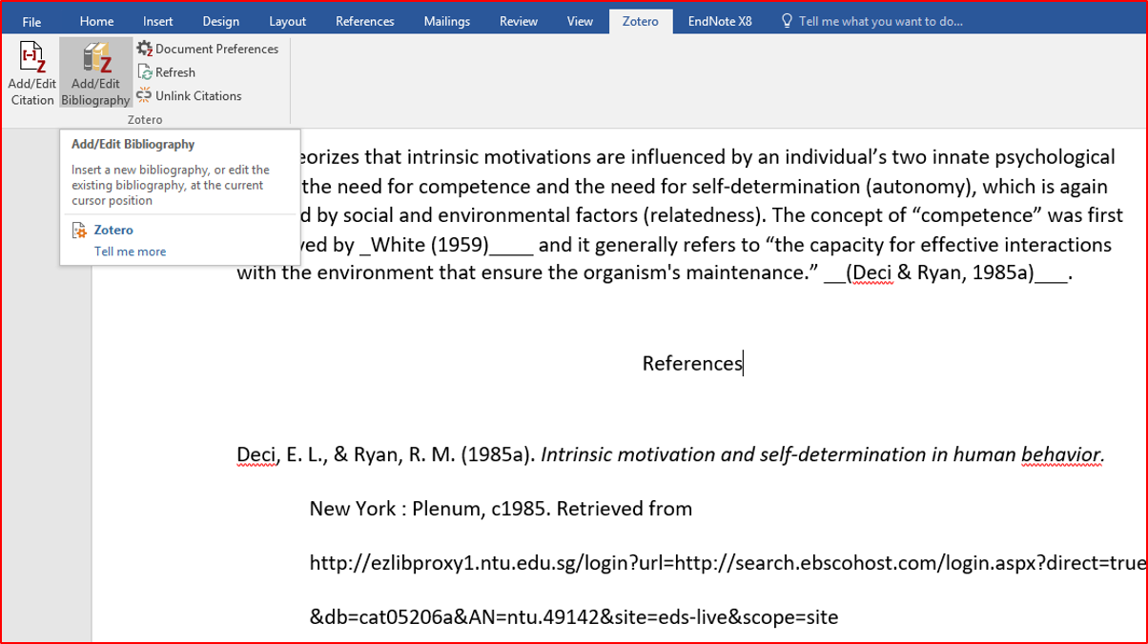This screenshot has height=644, width=1148.
Task: Open the View tab
Action: point(580,21)
